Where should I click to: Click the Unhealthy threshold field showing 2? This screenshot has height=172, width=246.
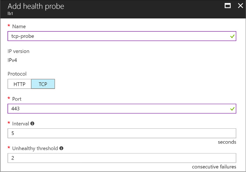[122, 158]
